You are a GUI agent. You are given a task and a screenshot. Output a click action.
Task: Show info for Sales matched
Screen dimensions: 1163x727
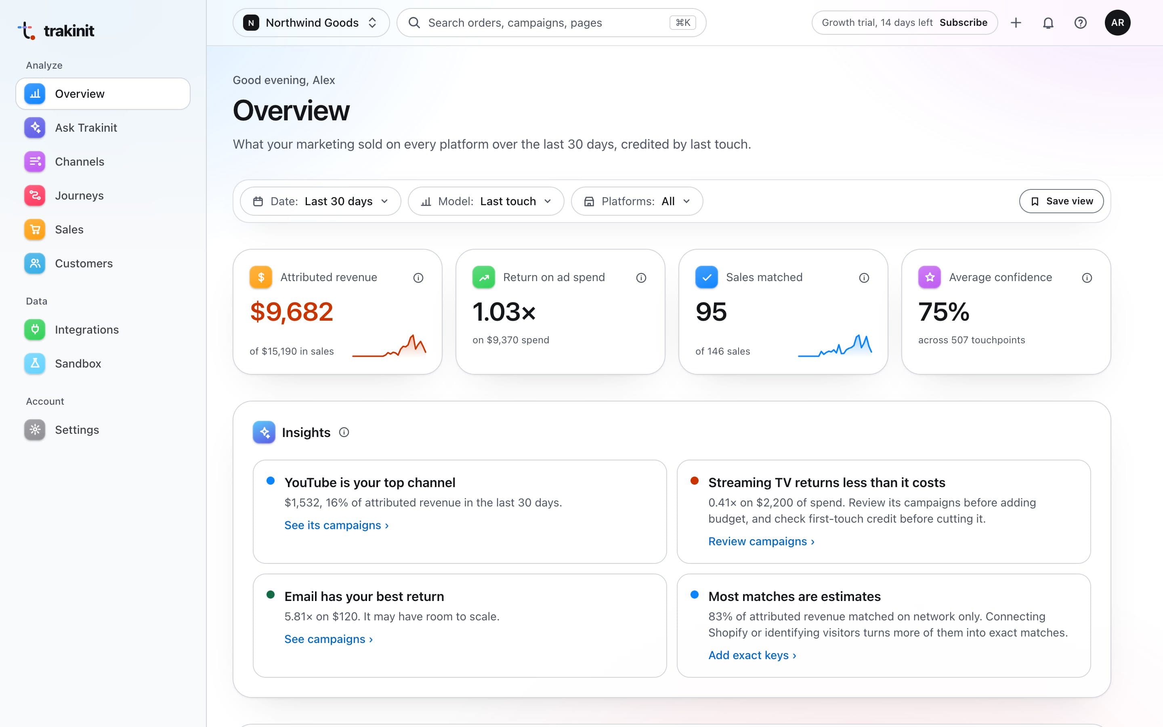[864, 278]
